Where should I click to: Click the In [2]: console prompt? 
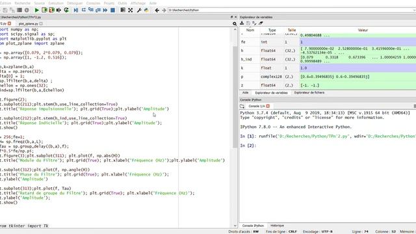[248, 146]
